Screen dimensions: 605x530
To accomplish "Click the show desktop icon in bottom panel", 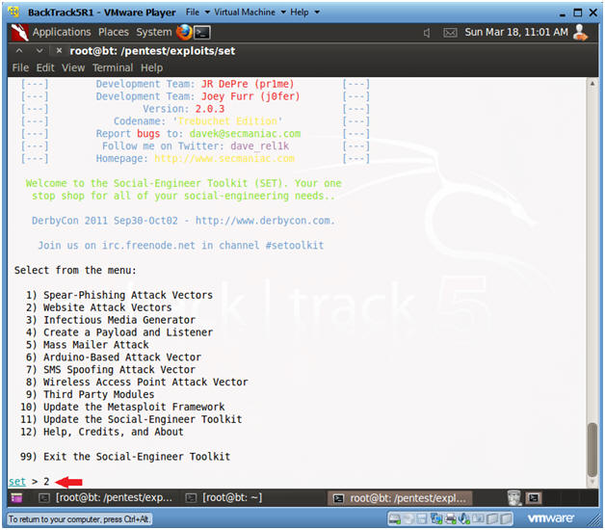I will [x=16, y=498].
